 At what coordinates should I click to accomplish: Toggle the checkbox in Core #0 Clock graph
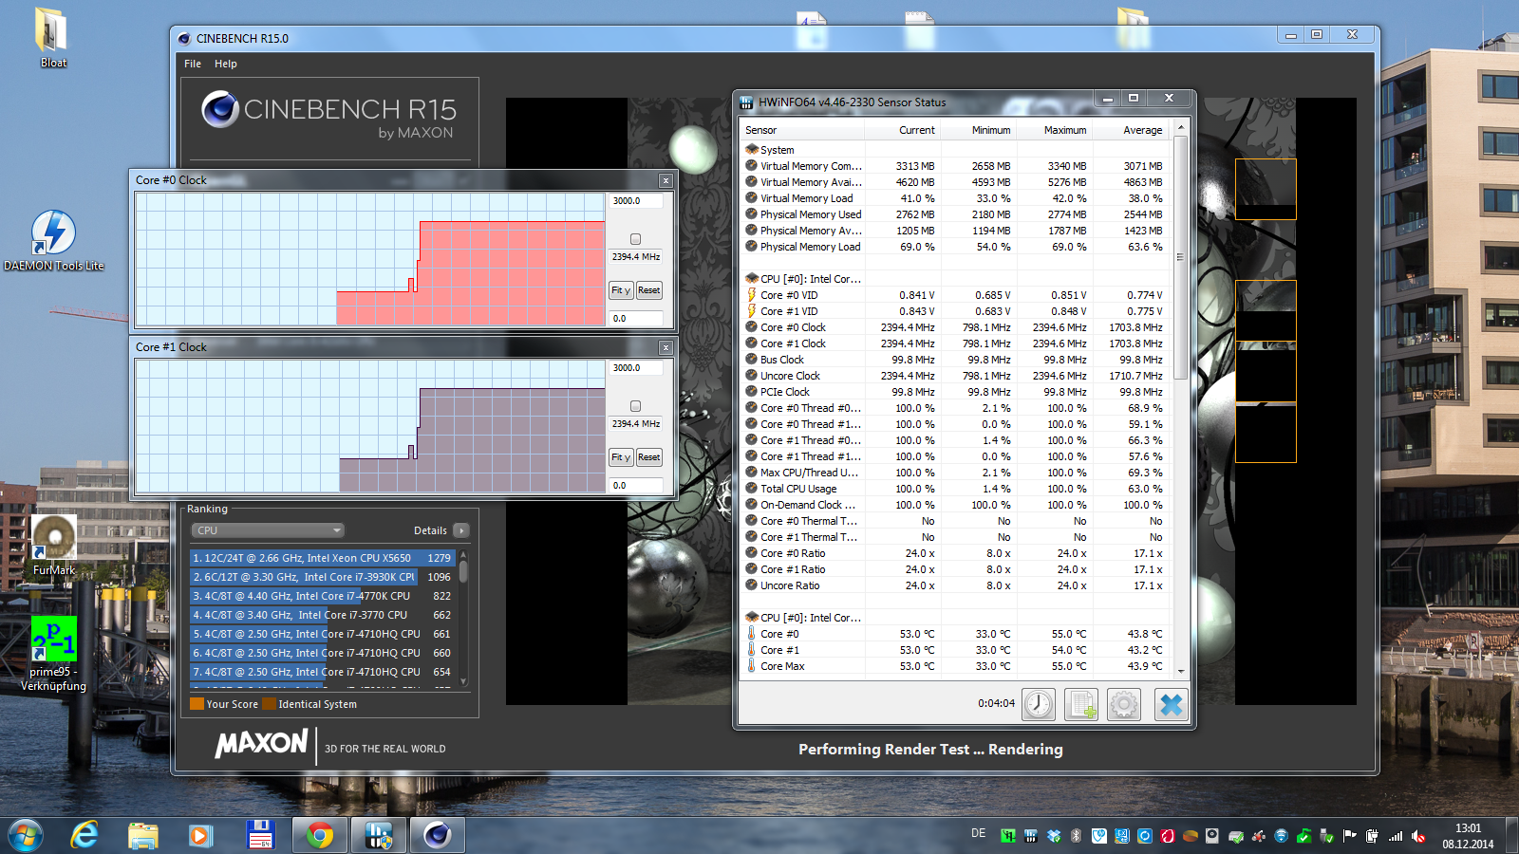636,239
